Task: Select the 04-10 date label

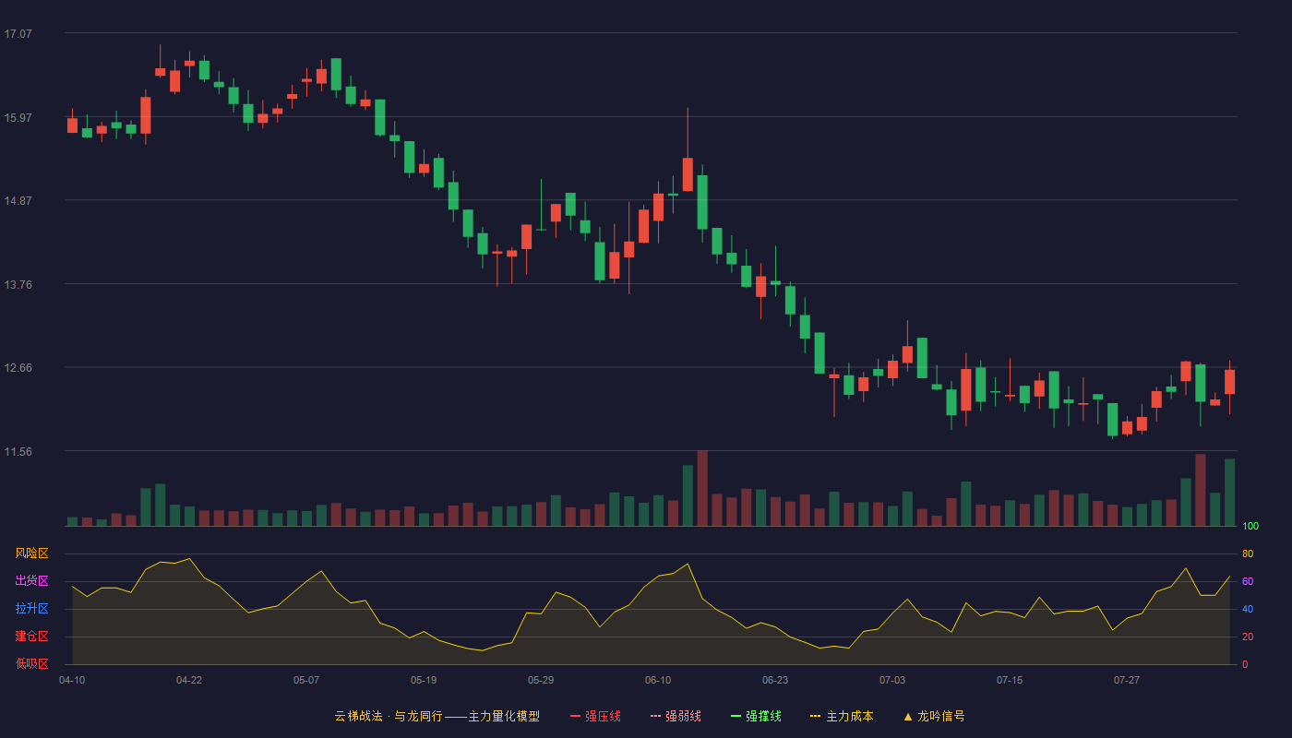Action: tap(72, 680)
